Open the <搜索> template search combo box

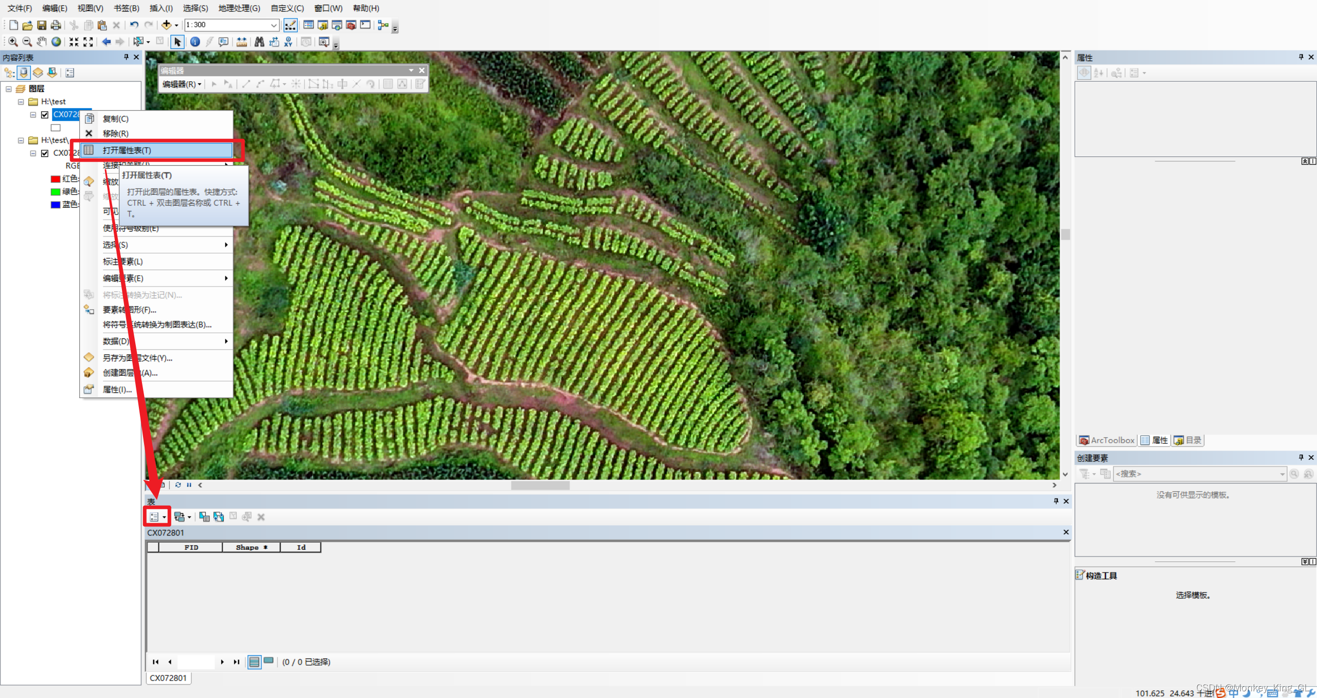point(1200,474)
